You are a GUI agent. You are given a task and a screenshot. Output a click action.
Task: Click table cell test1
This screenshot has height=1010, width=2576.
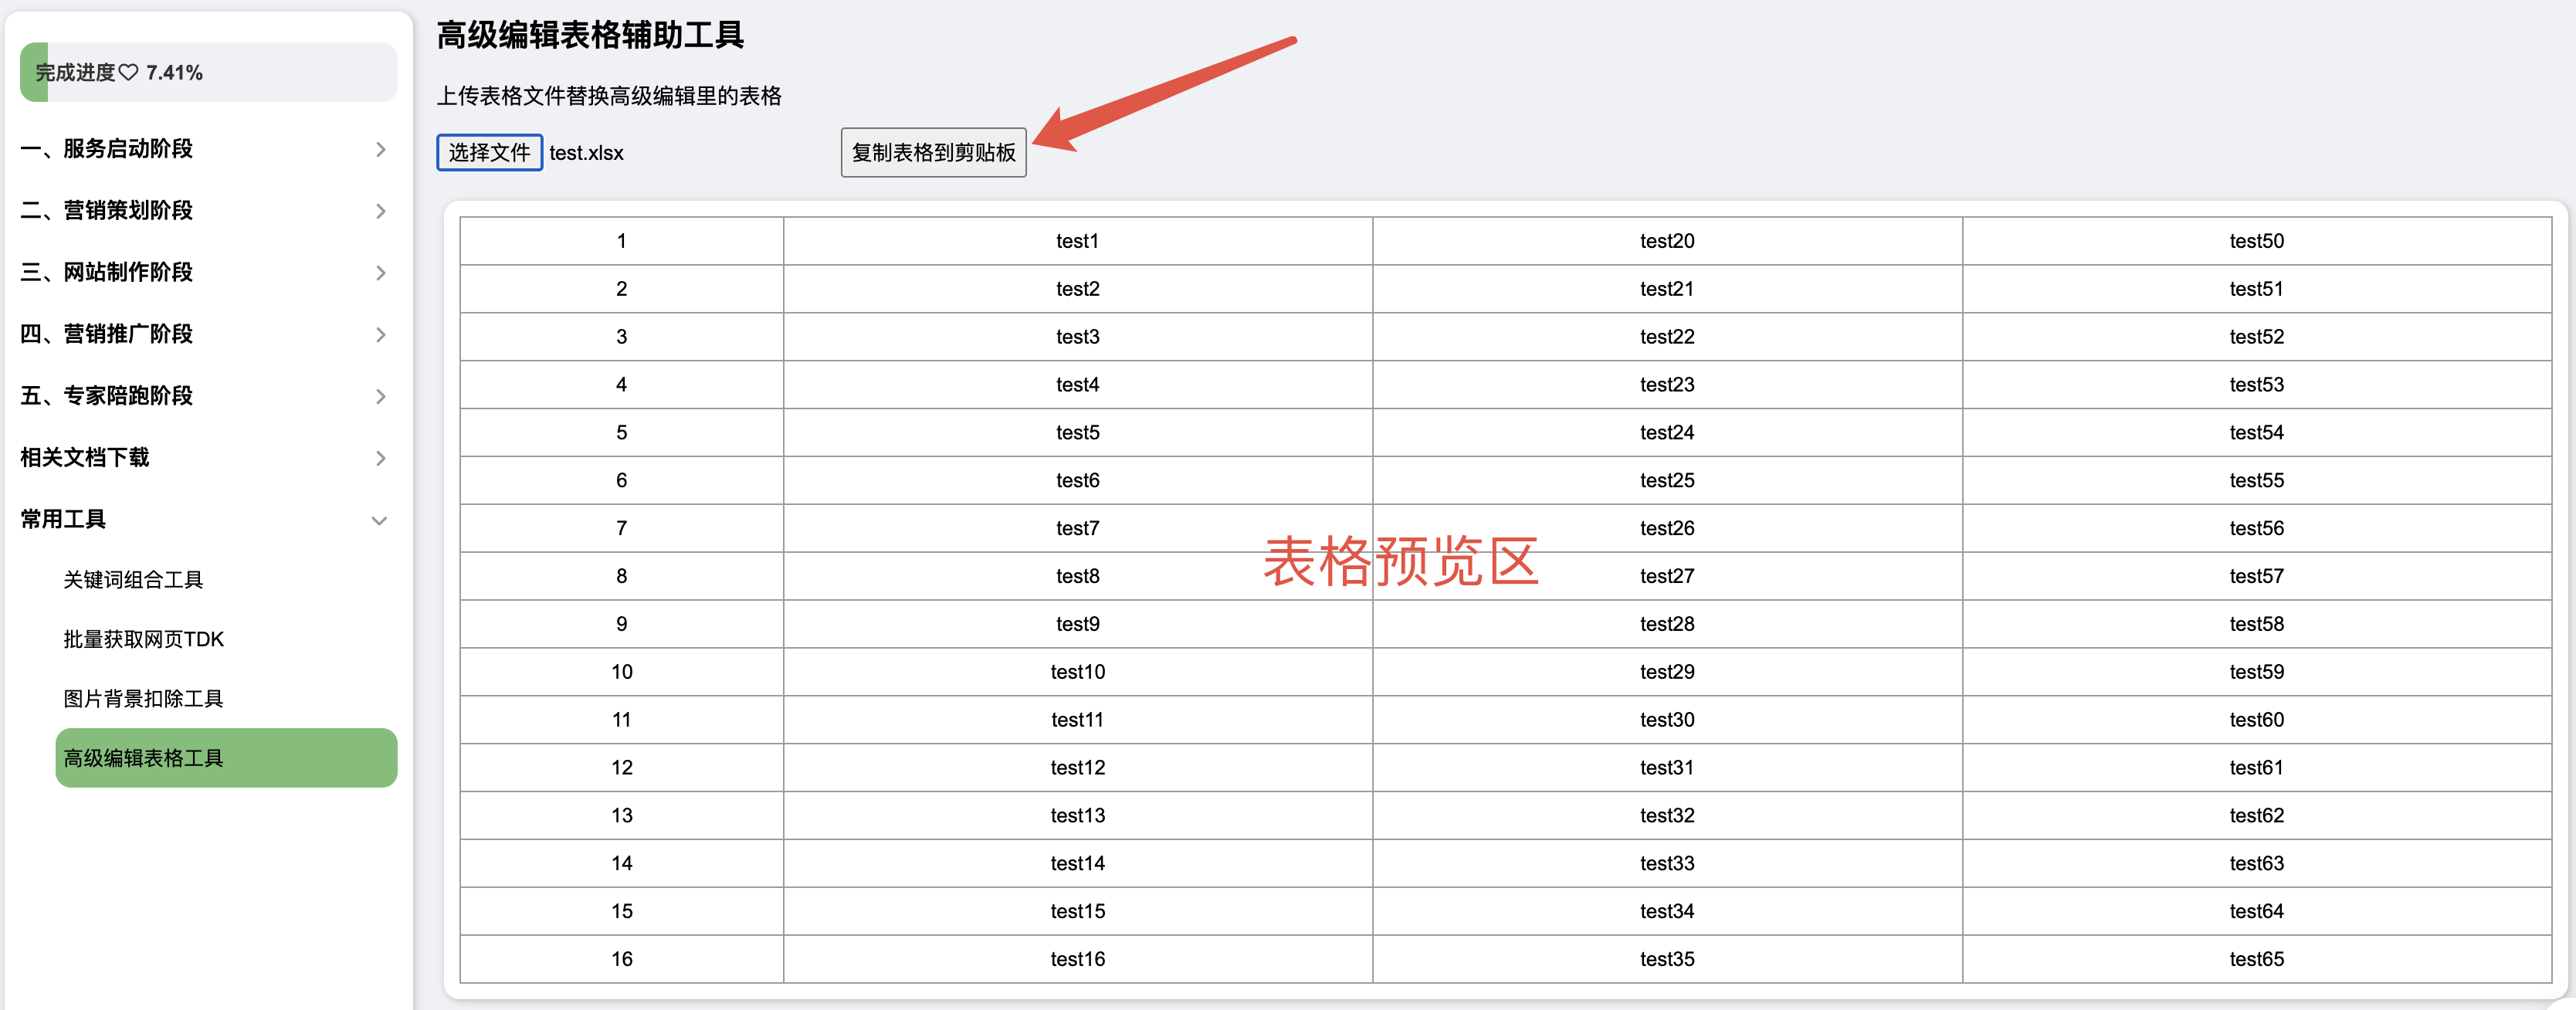pyautogui.click(x=1078, y=241)
